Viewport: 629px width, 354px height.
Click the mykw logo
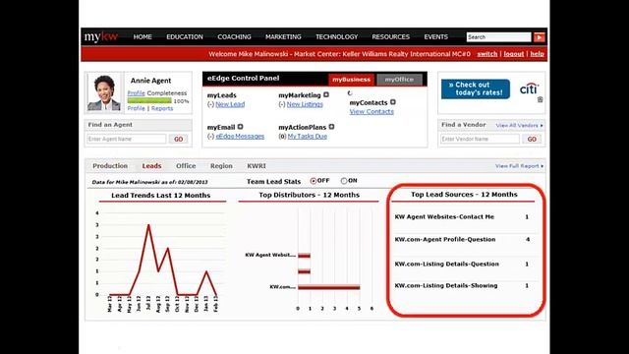click(x=101, y=37)
